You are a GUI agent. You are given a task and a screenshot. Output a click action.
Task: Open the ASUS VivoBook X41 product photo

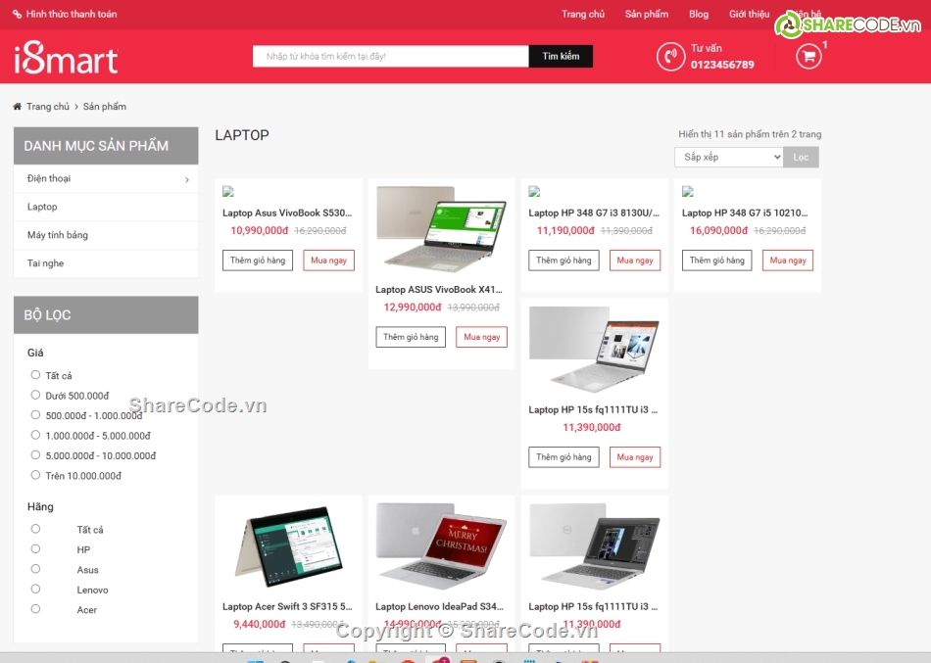441,230
